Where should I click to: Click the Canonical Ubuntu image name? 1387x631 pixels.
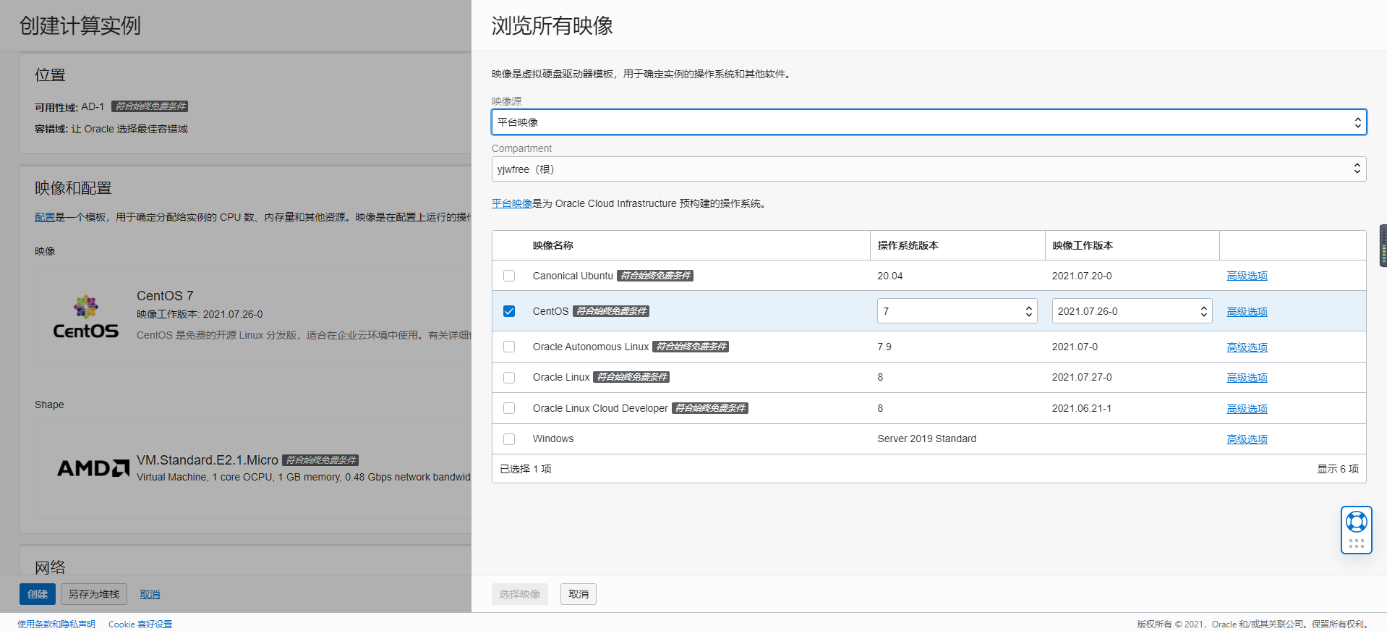click(x=573, y=276)
